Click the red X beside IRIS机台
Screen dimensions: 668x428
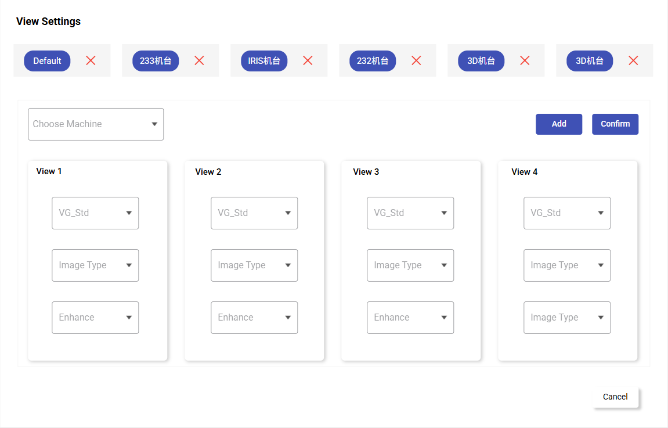pyautogui.click(x=308, y=60)
